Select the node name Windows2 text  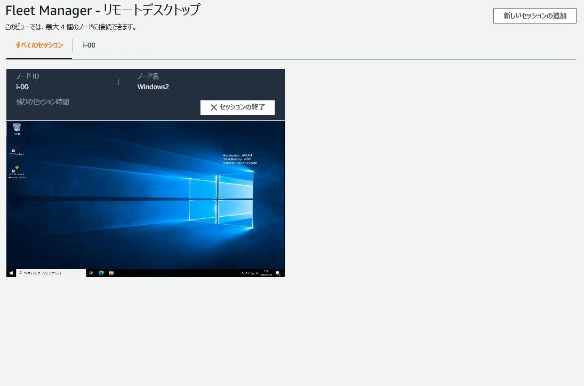point(153,87)
